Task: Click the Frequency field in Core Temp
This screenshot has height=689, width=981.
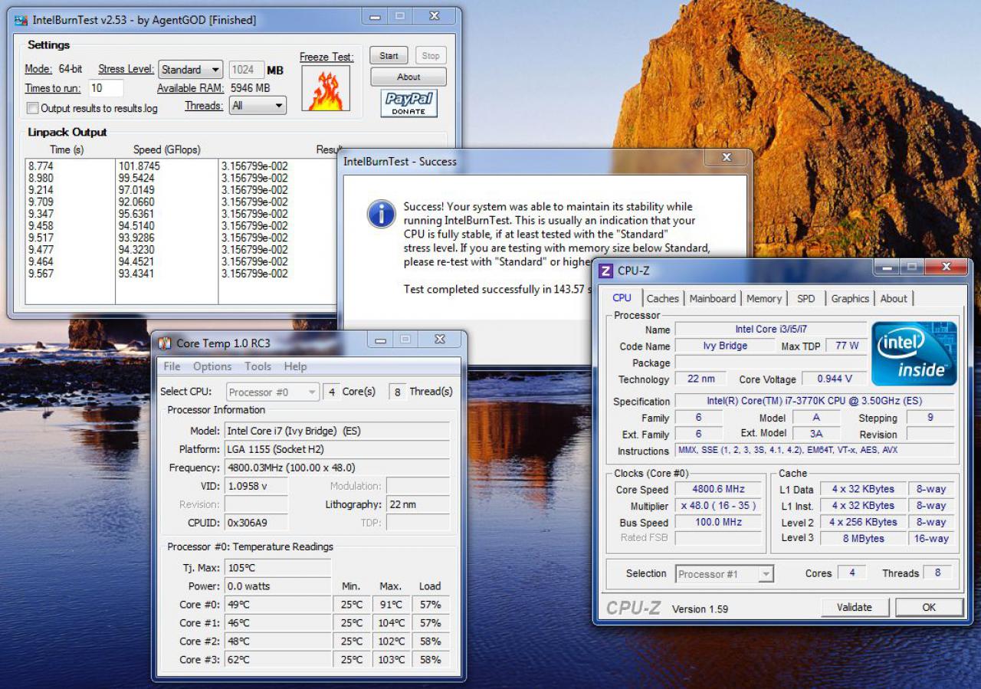Action: [x=337, y=468]
